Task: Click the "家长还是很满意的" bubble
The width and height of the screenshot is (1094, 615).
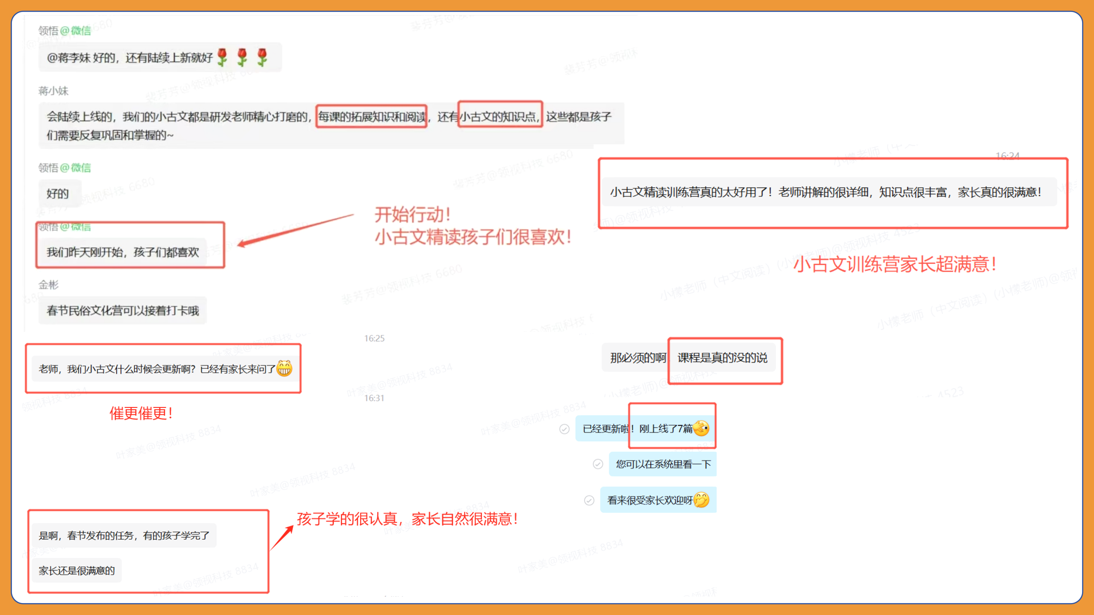Action: 77,570
